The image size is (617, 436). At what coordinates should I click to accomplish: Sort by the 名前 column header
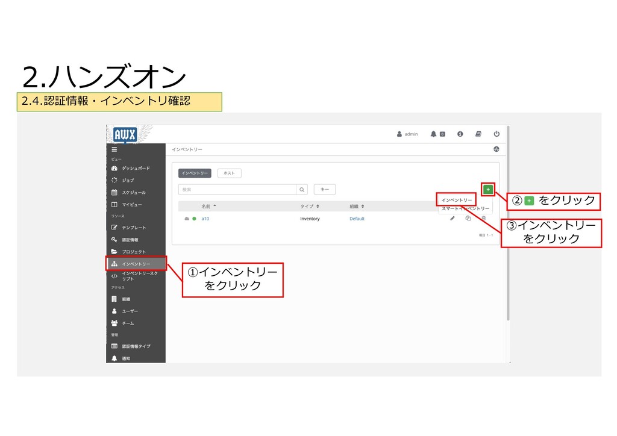tap(208, 207)
